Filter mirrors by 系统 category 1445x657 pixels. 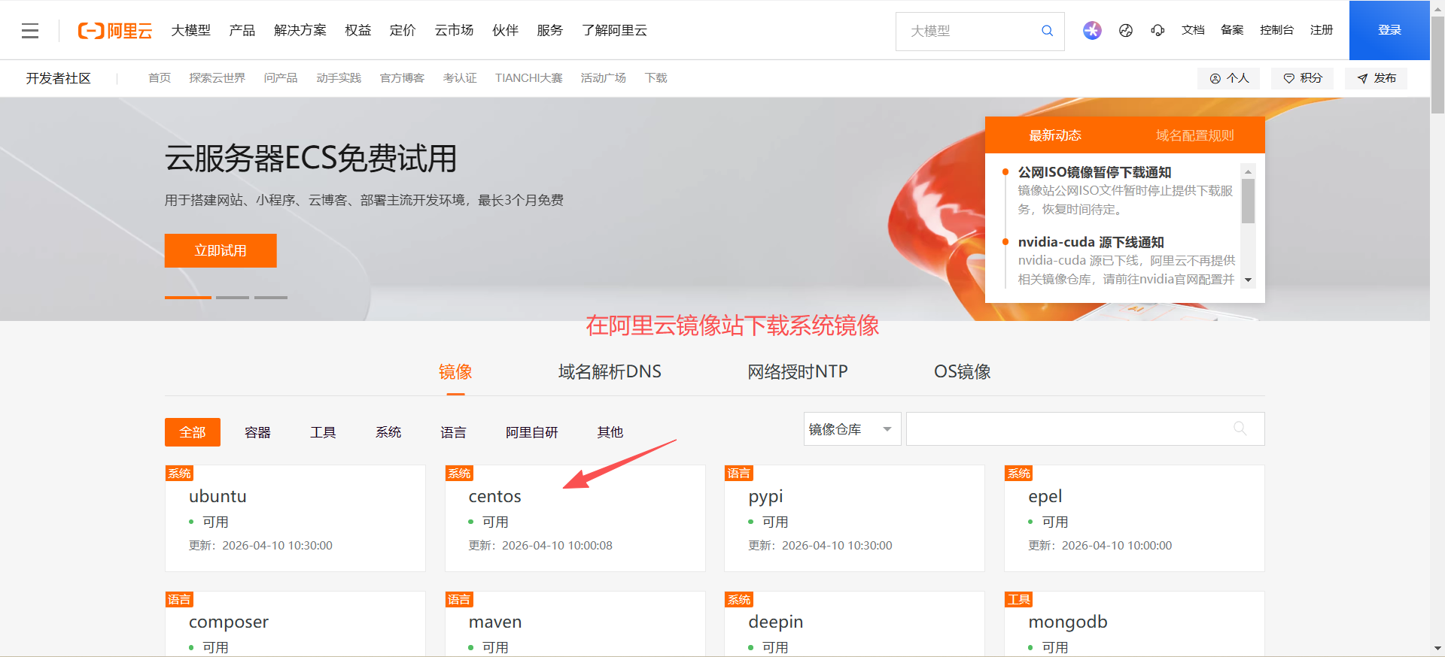(388, 432)
